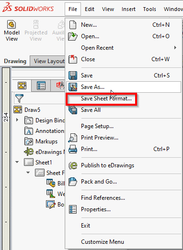Open the PropertyManager tab icon
Viewport: 183px width, 250px height.
41,86
